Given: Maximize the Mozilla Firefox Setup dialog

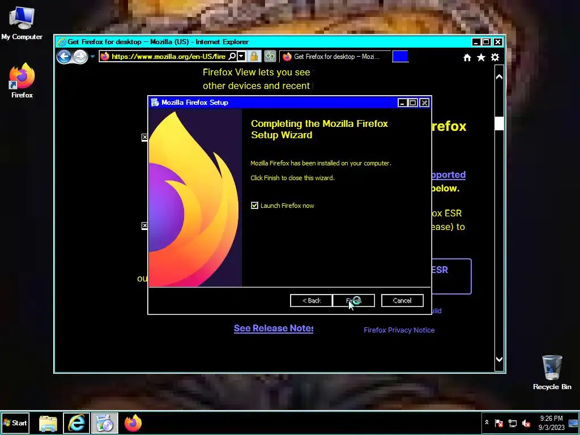Looking at the screenshot, I should pyautogui.click(x=413, y=103).
